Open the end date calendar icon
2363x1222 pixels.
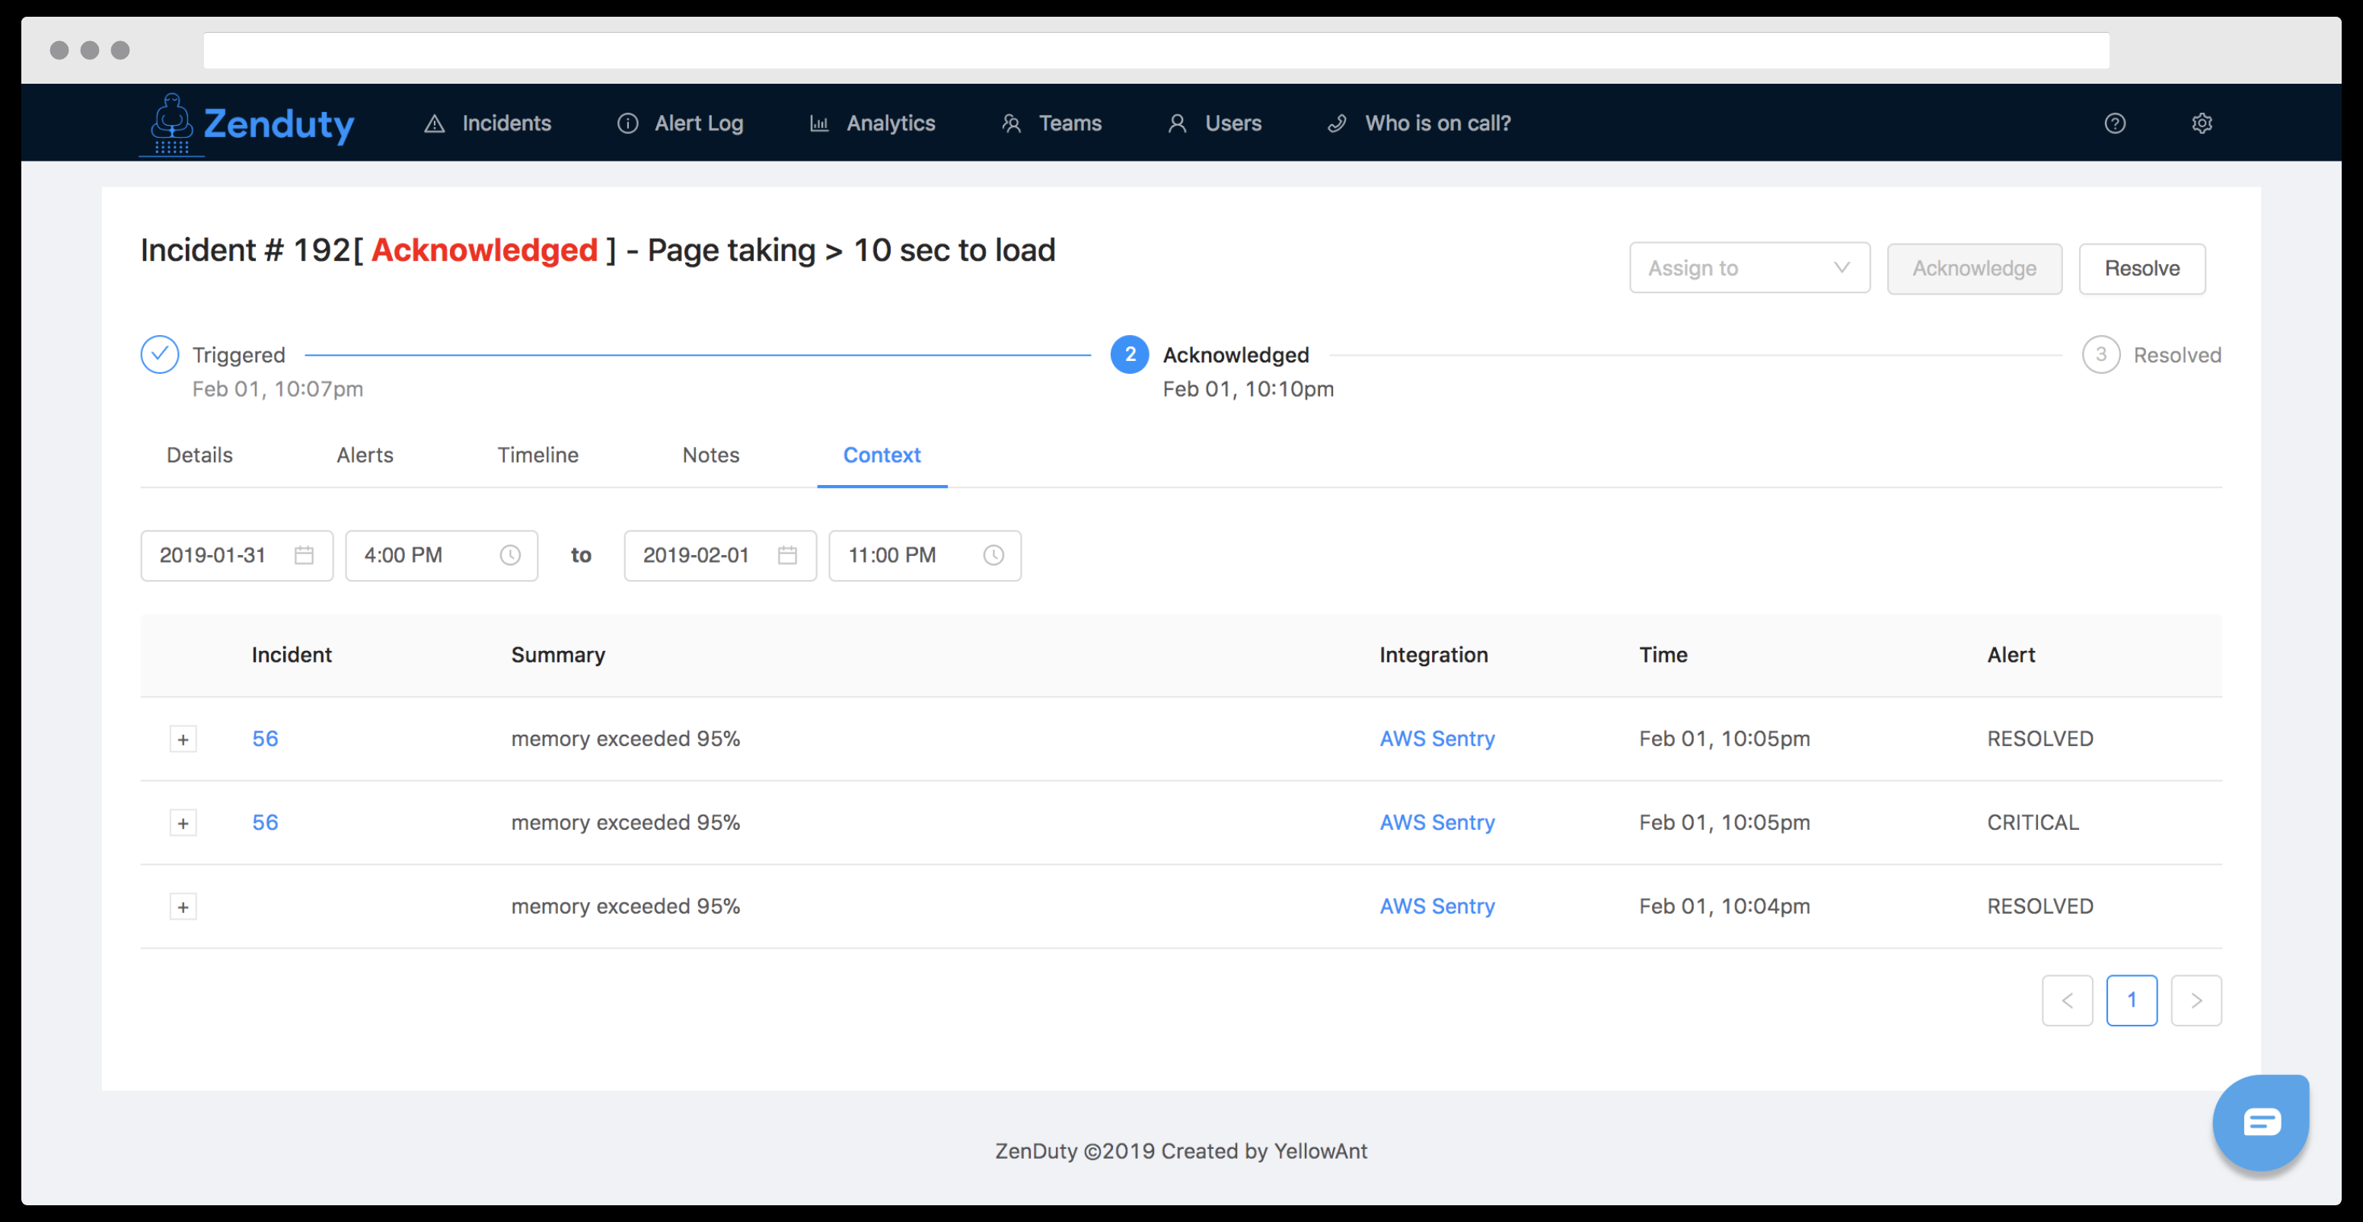787,555
